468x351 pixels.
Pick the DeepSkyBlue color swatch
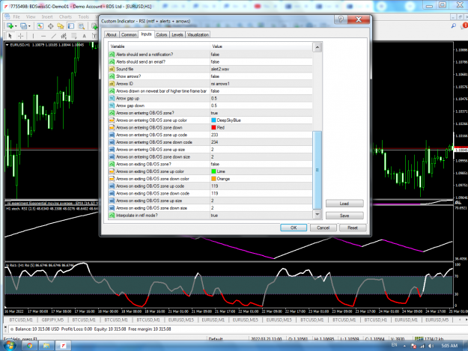pos(213,120)
